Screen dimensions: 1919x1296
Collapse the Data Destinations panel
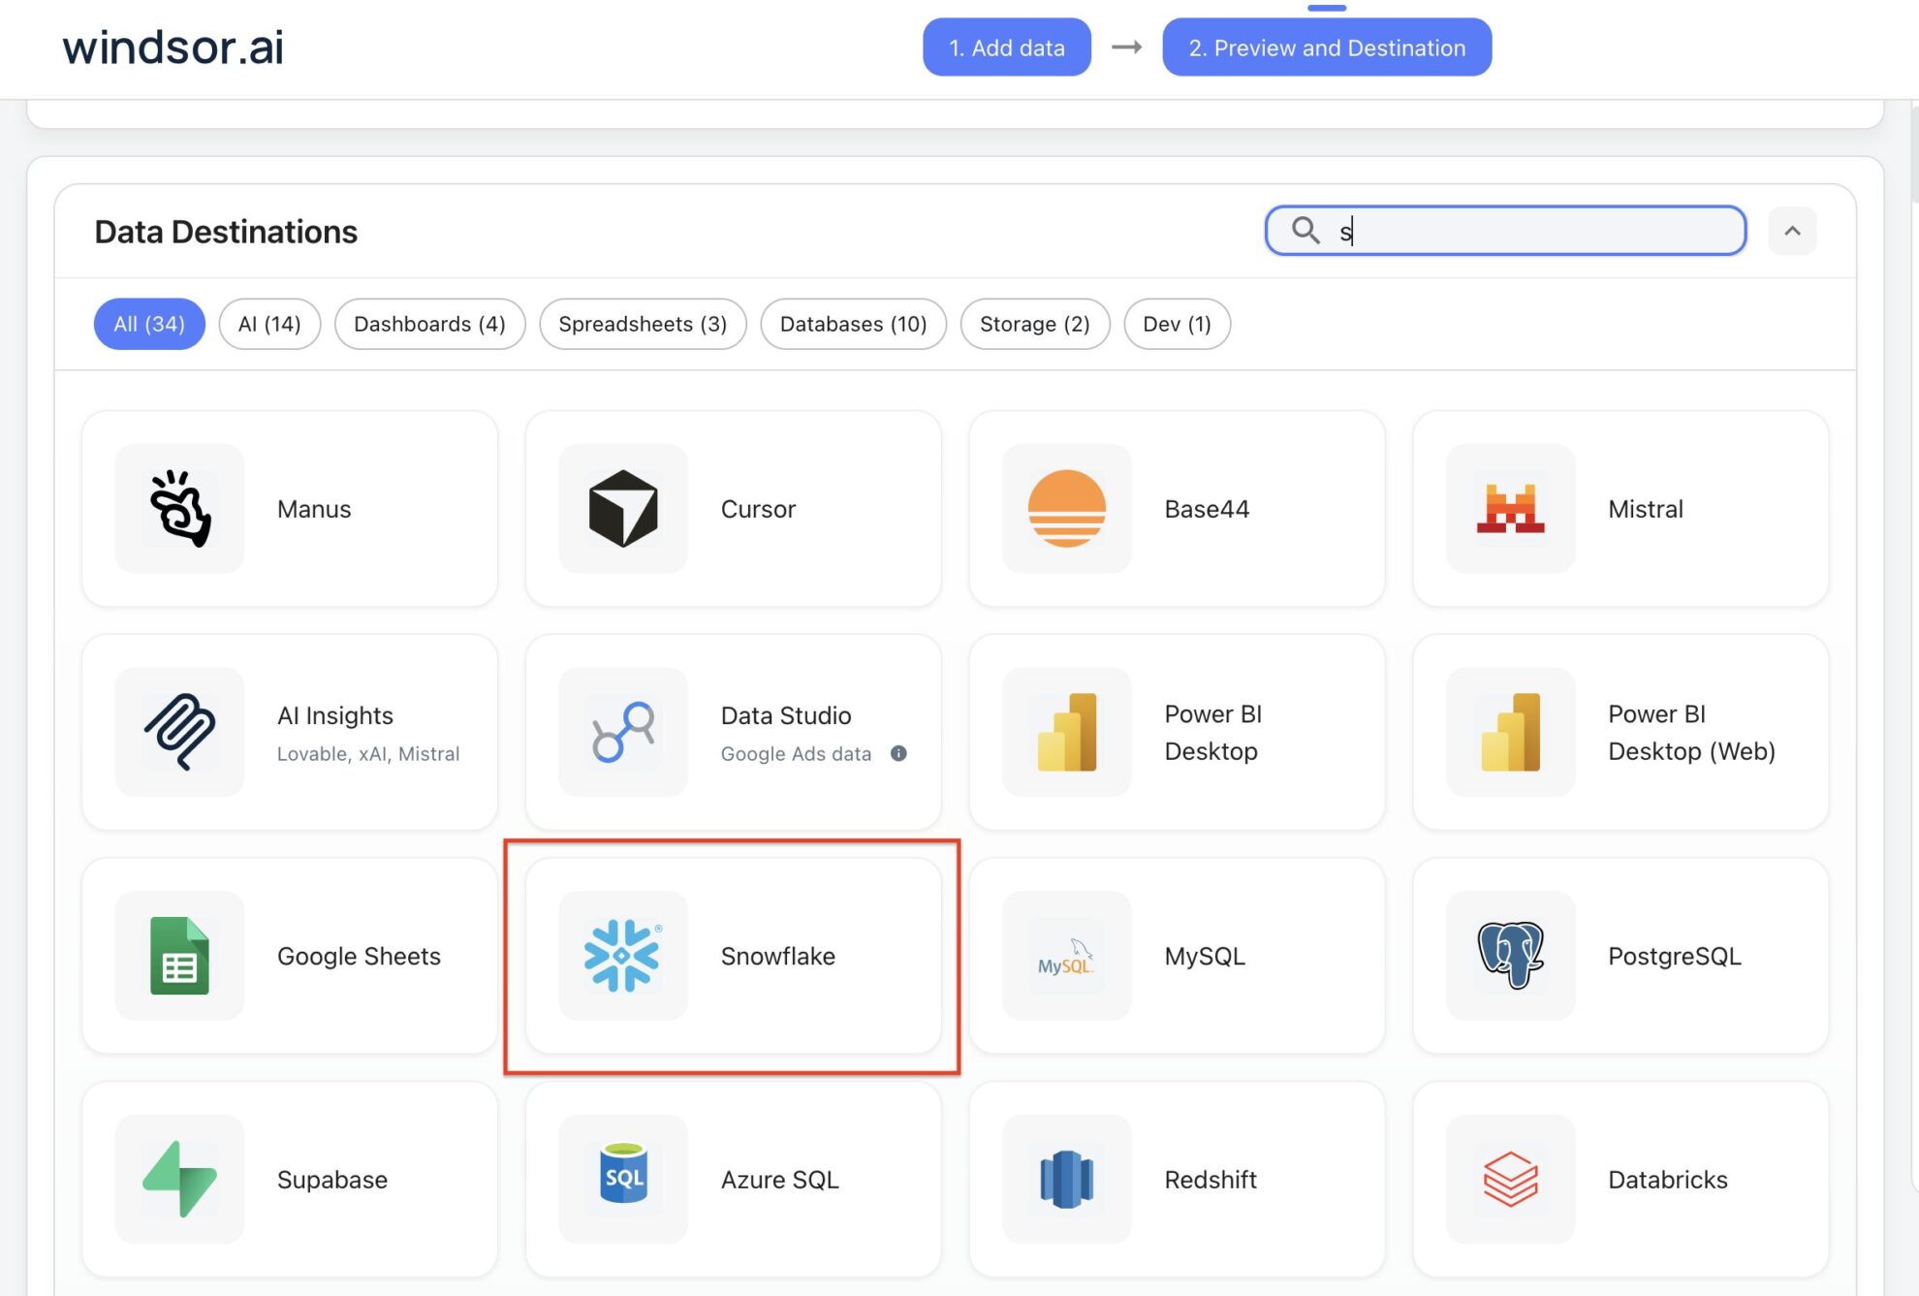coord(1792,231)
